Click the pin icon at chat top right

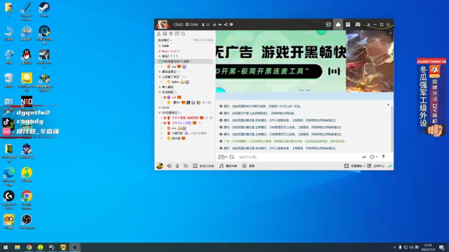[x=388, y=105]
